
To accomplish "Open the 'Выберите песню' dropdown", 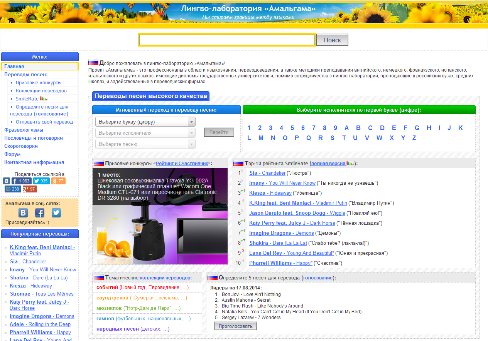I will tap(145, 144).
